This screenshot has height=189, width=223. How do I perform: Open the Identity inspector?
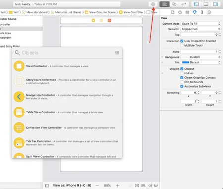coord(187,12)
